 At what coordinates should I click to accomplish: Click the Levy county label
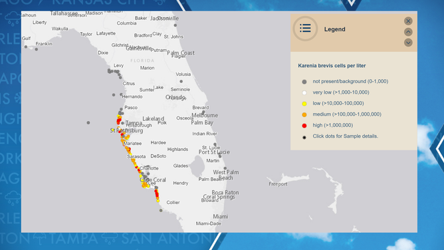119,65
